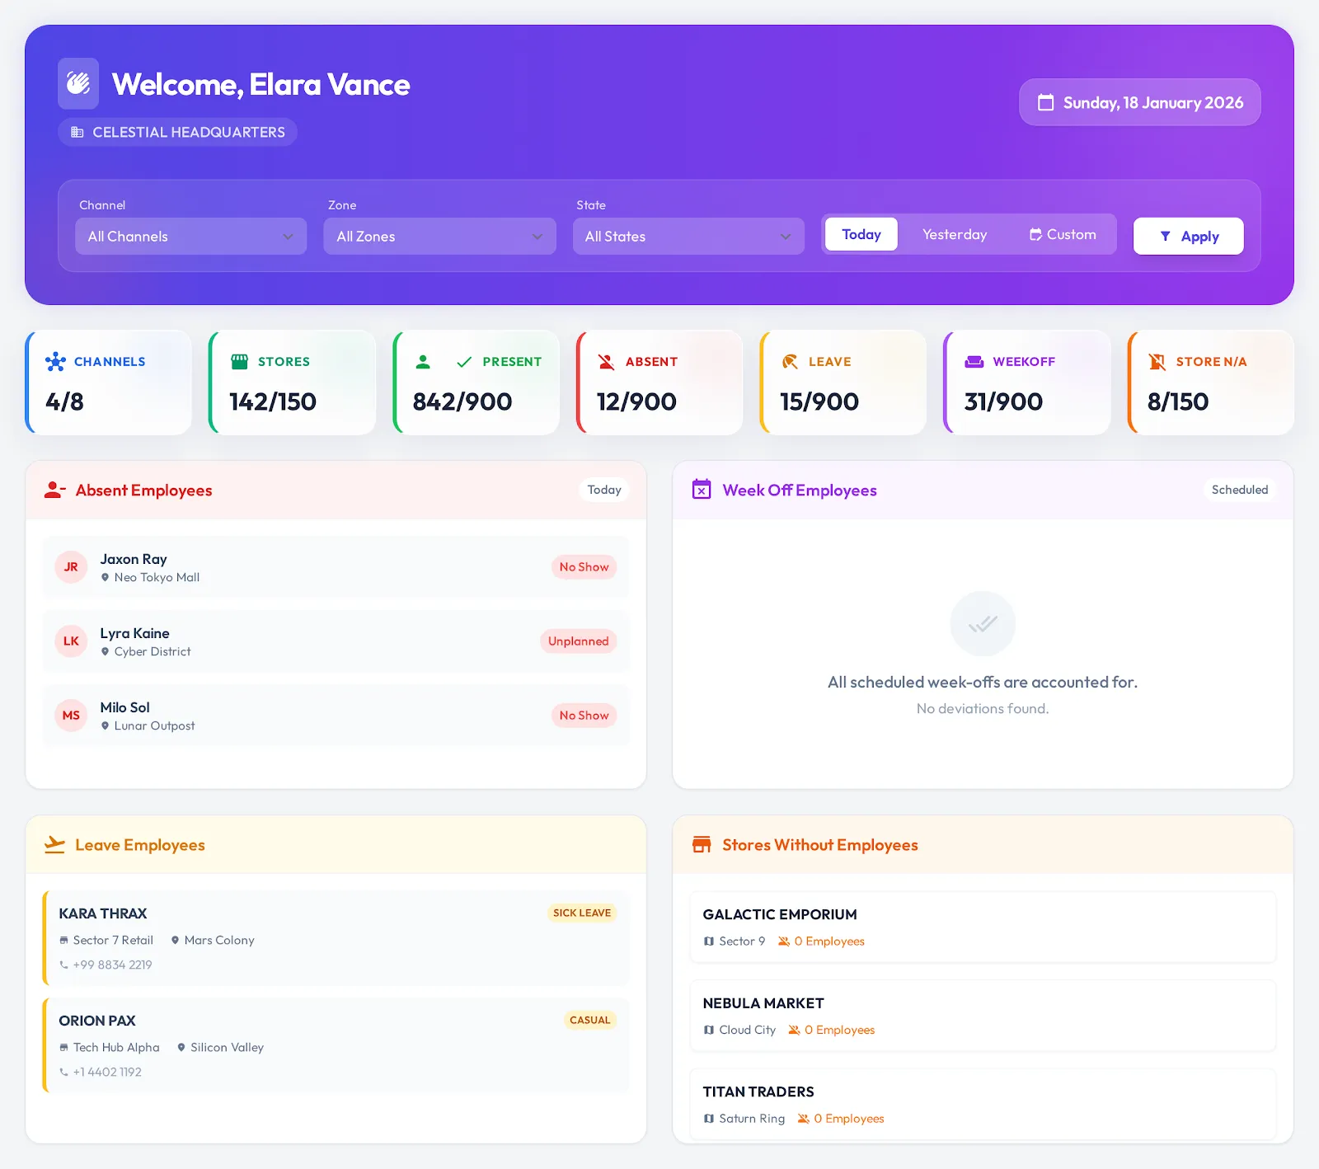Click the calendar icon next to Sunday date

(x=1046, y=102)
